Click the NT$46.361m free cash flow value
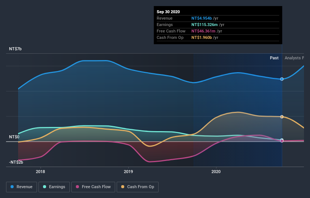Screen dimensions: 310x198 (x=203, y=31)
